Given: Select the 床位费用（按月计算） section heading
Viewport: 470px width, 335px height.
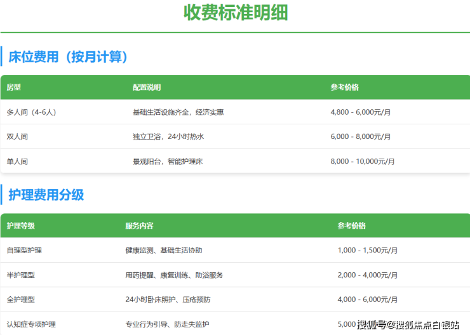Looking at the screenshot, I should pyautogui.click(x=69, y=57).
